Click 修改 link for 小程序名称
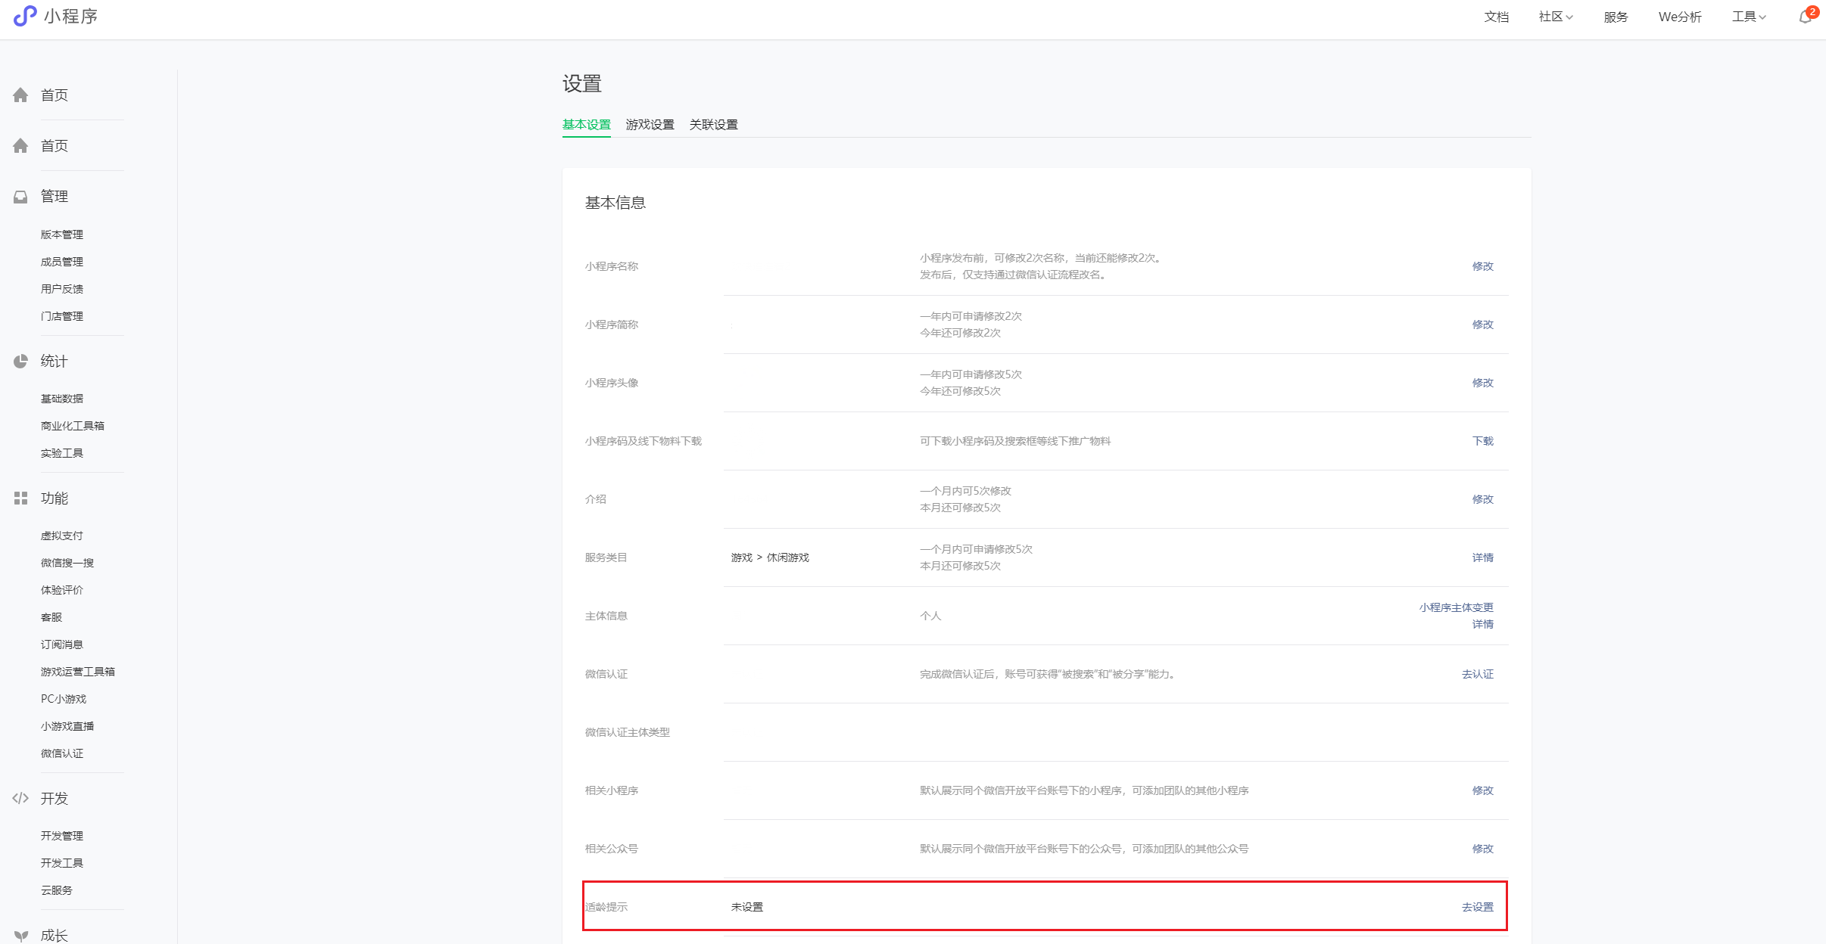 tap(1482, 266)
